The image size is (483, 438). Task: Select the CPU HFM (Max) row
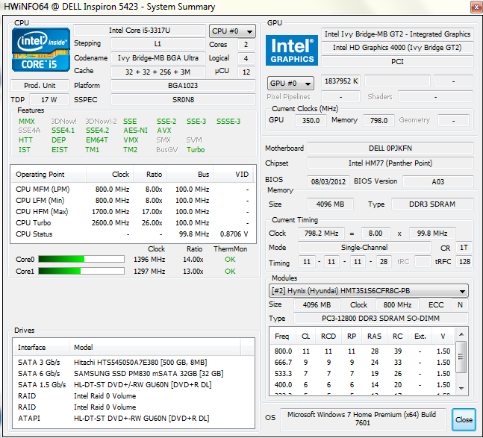[132, 212]
